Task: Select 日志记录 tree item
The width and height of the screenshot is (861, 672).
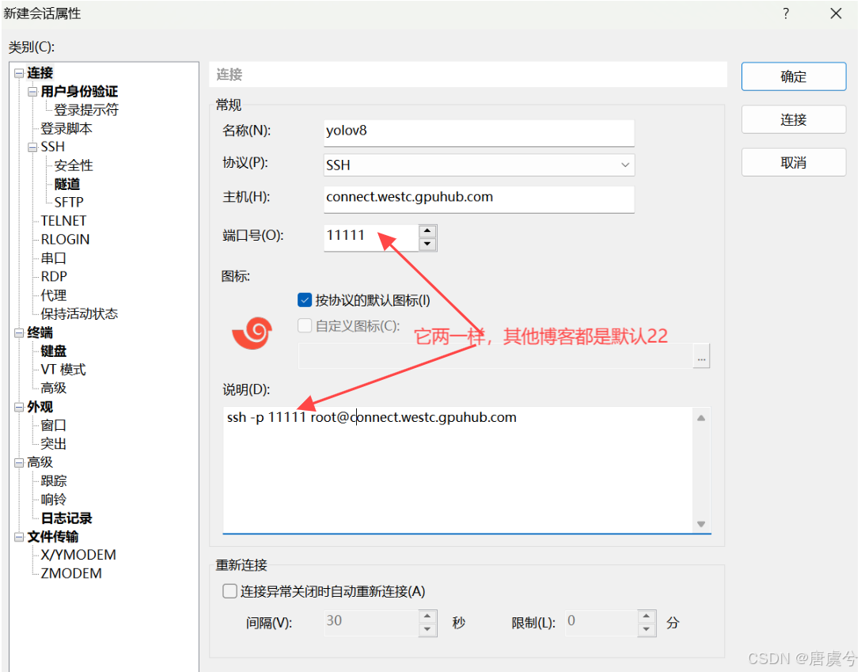Action: coord(66,518)
